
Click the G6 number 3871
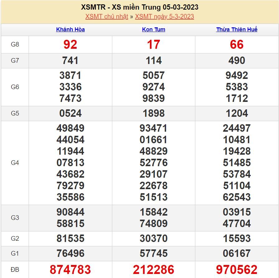pos(71,75)
